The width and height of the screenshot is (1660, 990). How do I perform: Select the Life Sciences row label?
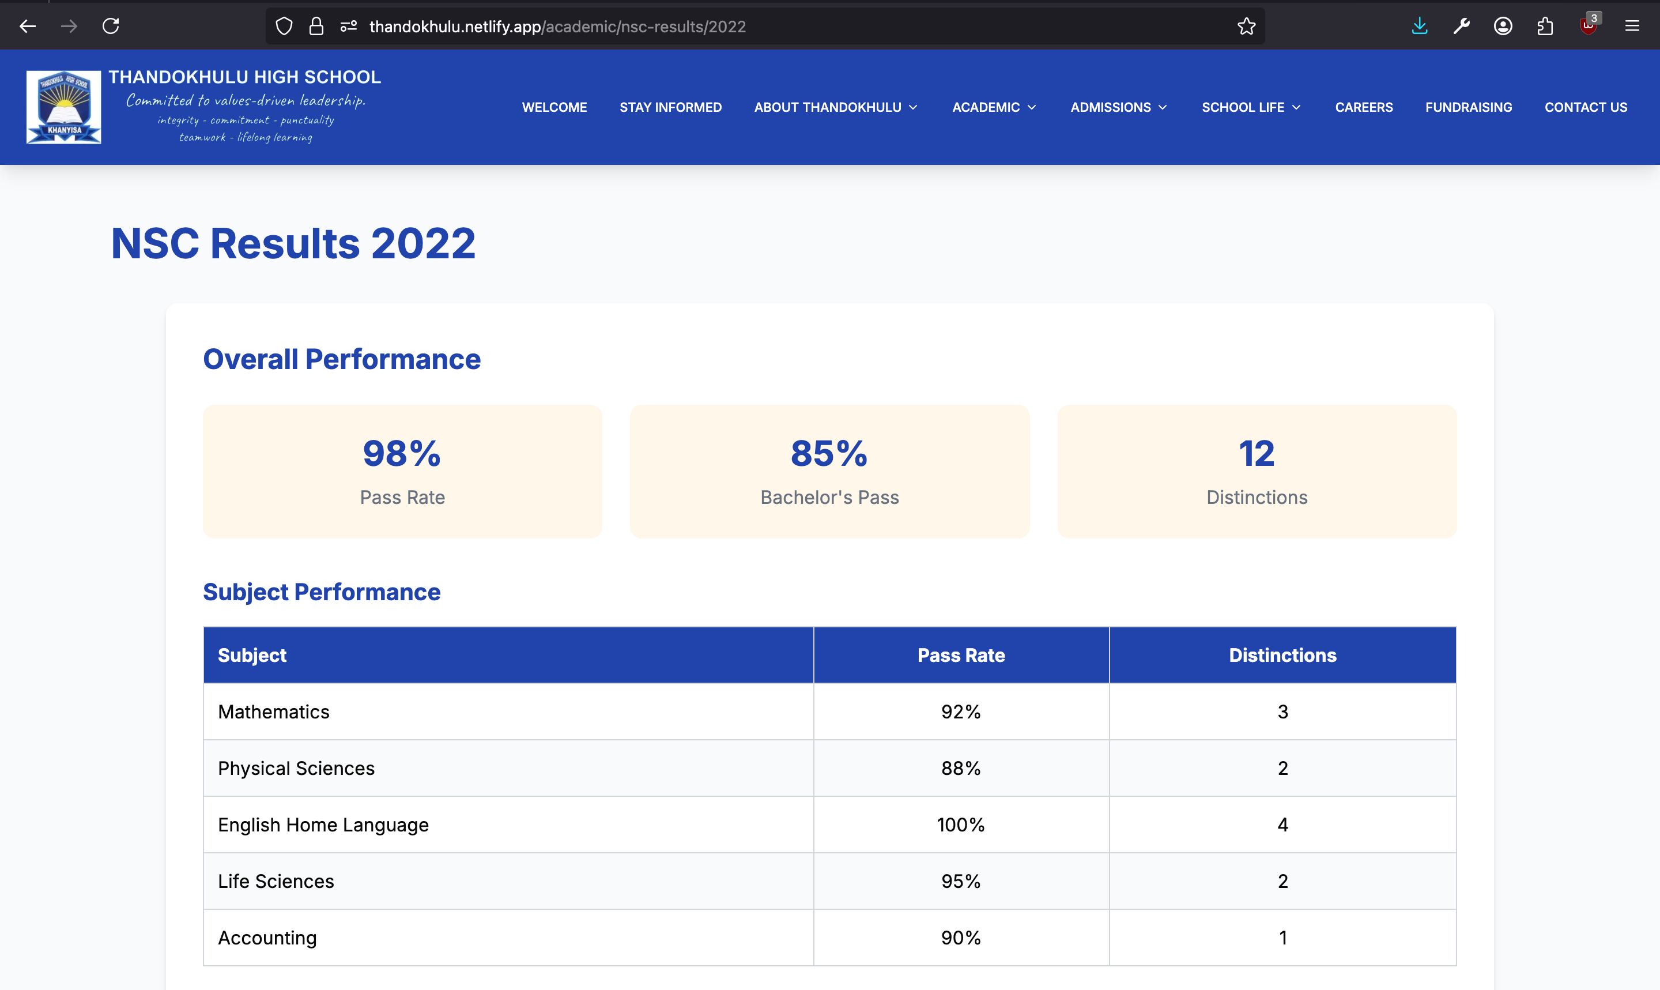276,880
